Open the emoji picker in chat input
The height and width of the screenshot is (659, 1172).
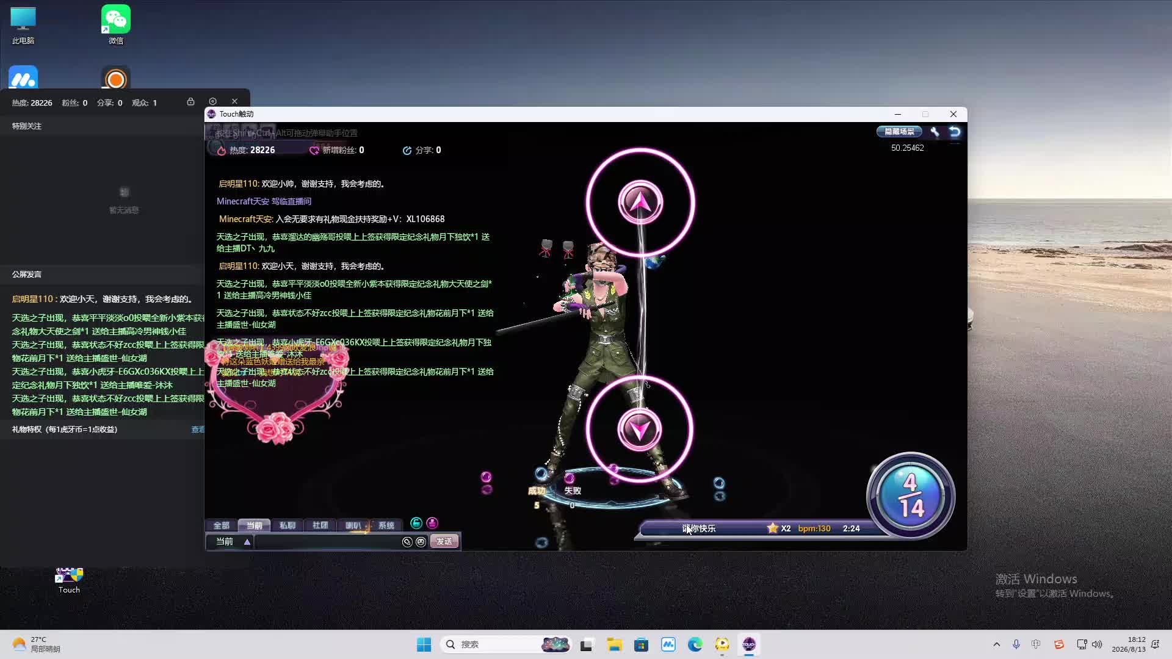[x=421, y=542]
